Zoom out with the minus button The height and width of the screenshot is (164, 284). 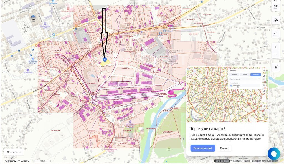(x=275, y=54)
